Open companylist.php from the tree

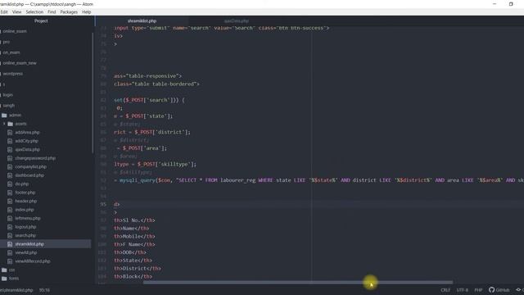[31, 167]
